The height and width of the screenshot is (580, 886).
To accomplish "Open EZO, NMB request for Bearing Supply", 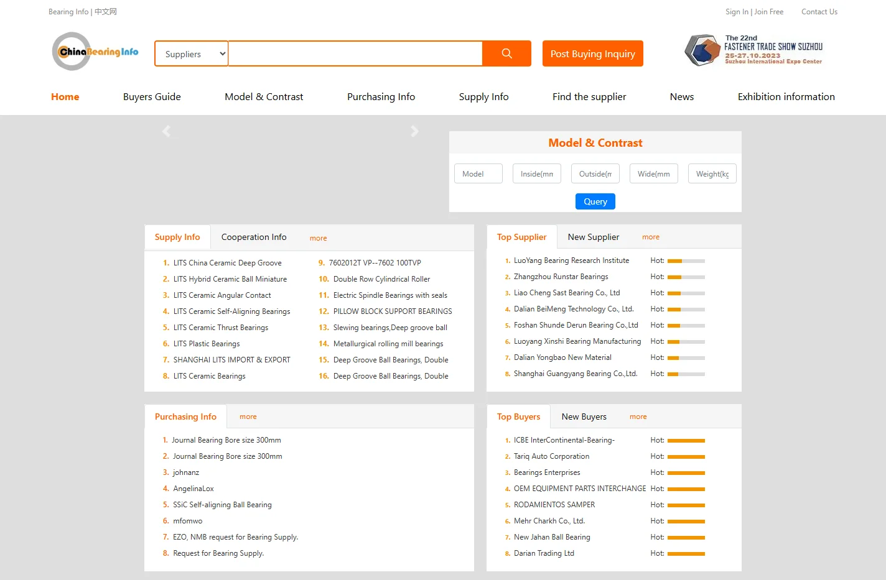I will (235, 537).
